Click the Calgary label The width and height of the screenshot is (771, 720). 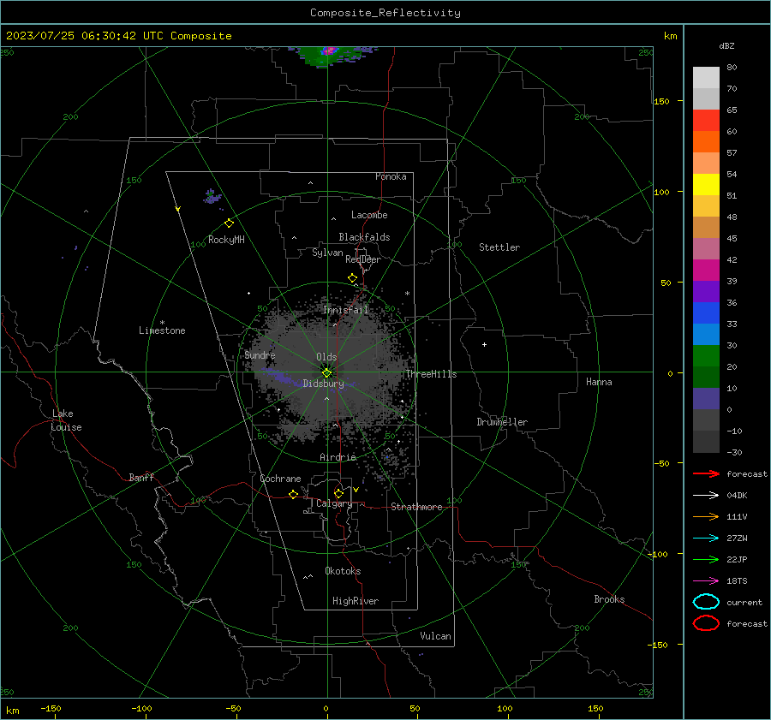pos(334,503)
